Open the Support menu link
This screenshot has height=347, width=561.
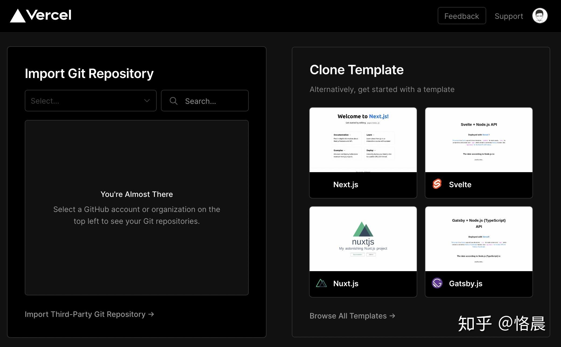(509, 16)
